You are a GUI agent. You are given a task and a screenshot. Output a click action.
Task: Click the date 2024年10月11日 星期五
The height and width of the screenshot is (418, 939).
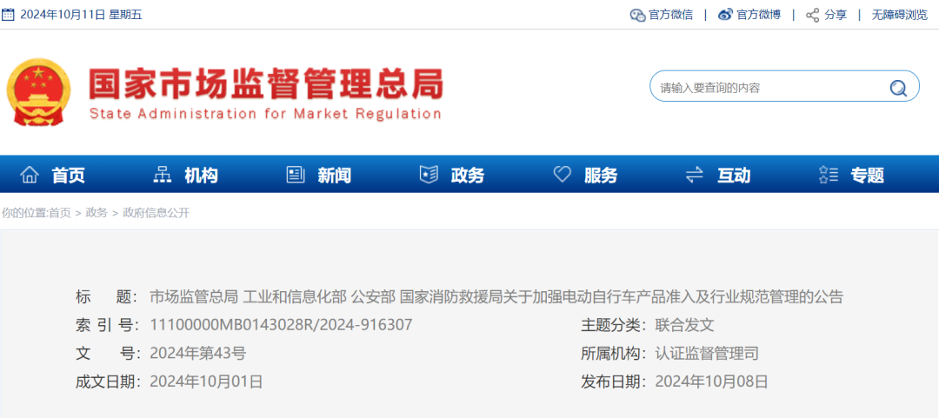(81, 15)
